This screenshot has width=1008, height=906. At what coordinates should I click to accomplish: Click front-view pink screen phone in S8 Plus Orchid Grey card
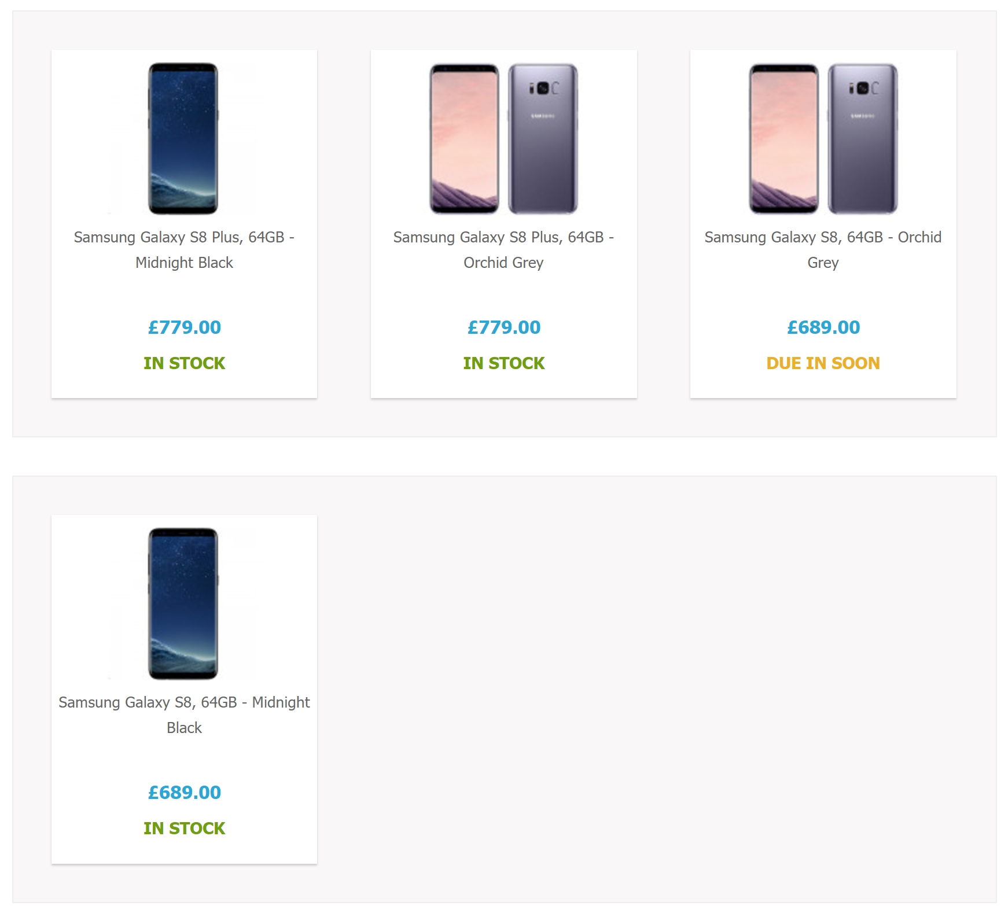[464, 139]
